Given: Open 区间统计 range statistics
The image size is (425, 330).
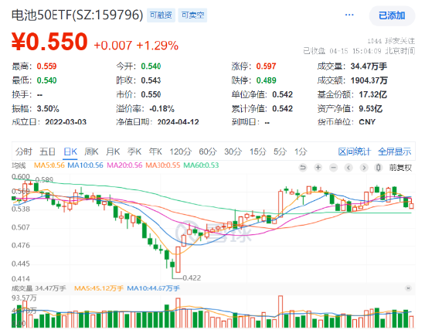Looking at the screenshot, I should (x=354, y=151).
